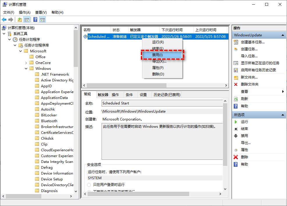Click the red X 删除文件夹 icon
The image size is (287, 206).
(x=236, y=85)
